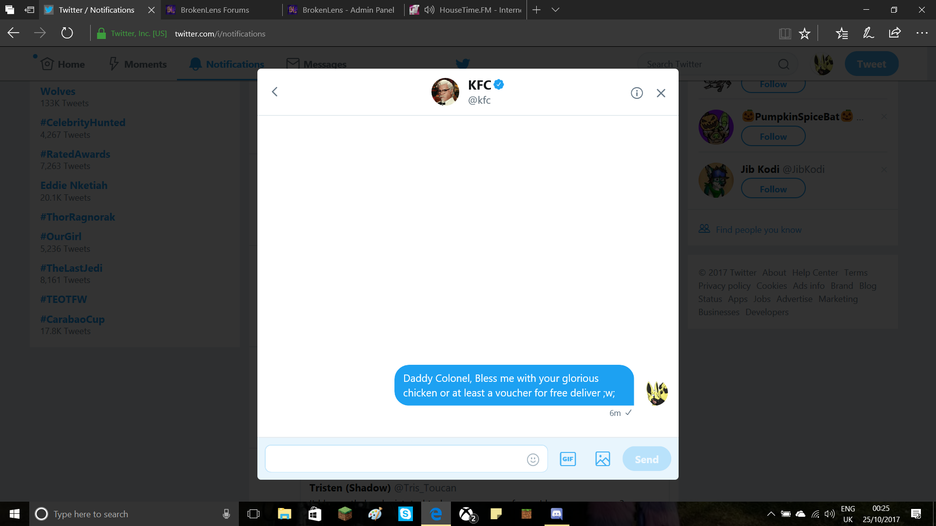Open a new browser tab
Screen dimensions: 936x526
(536, 10)
